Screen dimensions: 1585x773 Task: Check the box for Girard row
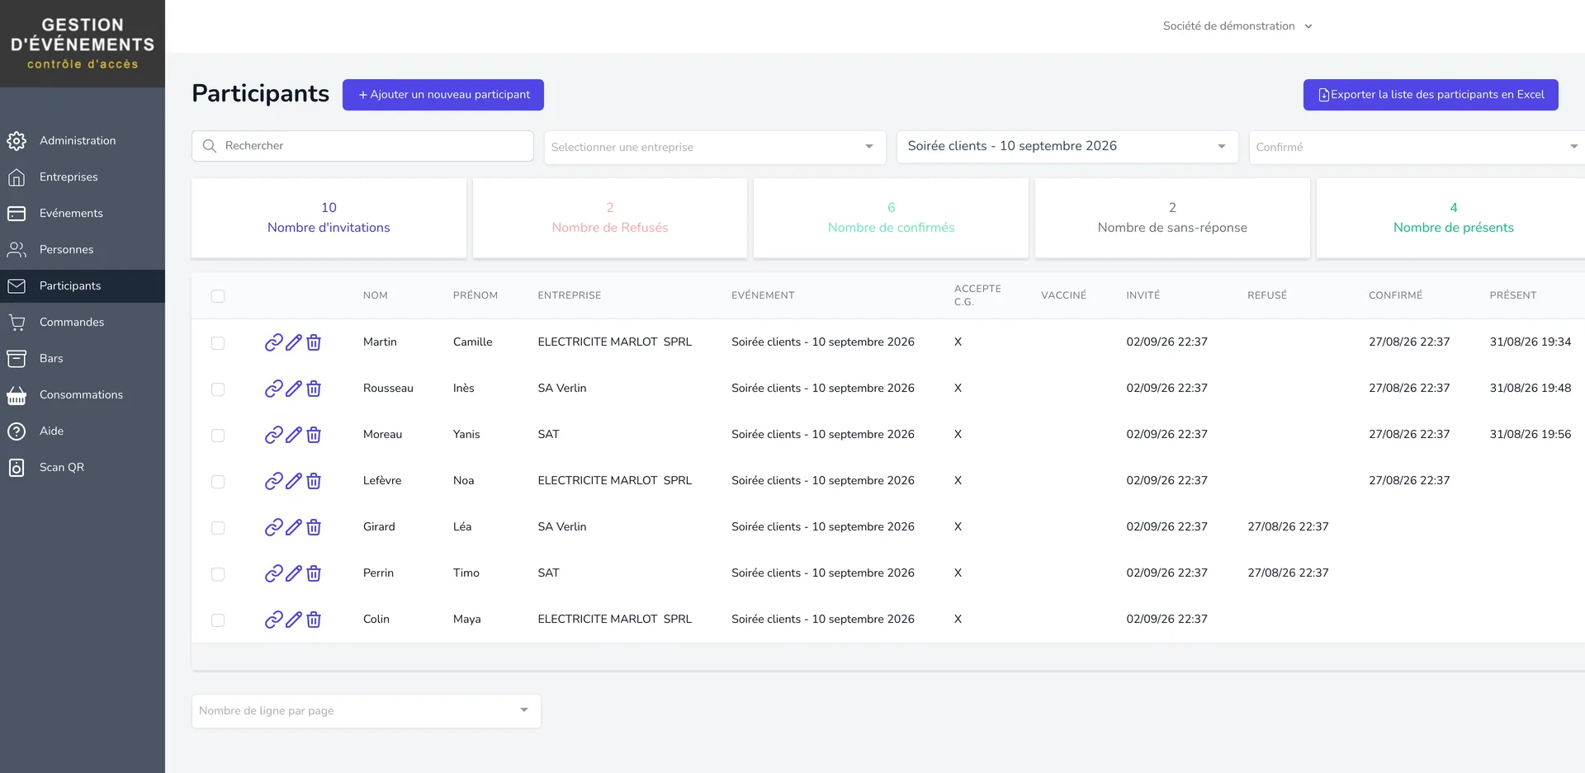pos(218,527)
